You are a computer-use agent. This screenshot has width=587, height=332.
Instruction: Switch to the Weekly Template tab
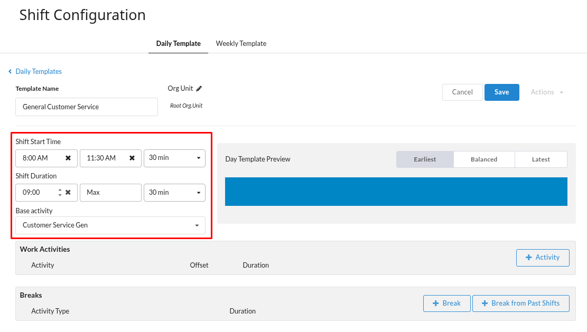click(241, 44)
